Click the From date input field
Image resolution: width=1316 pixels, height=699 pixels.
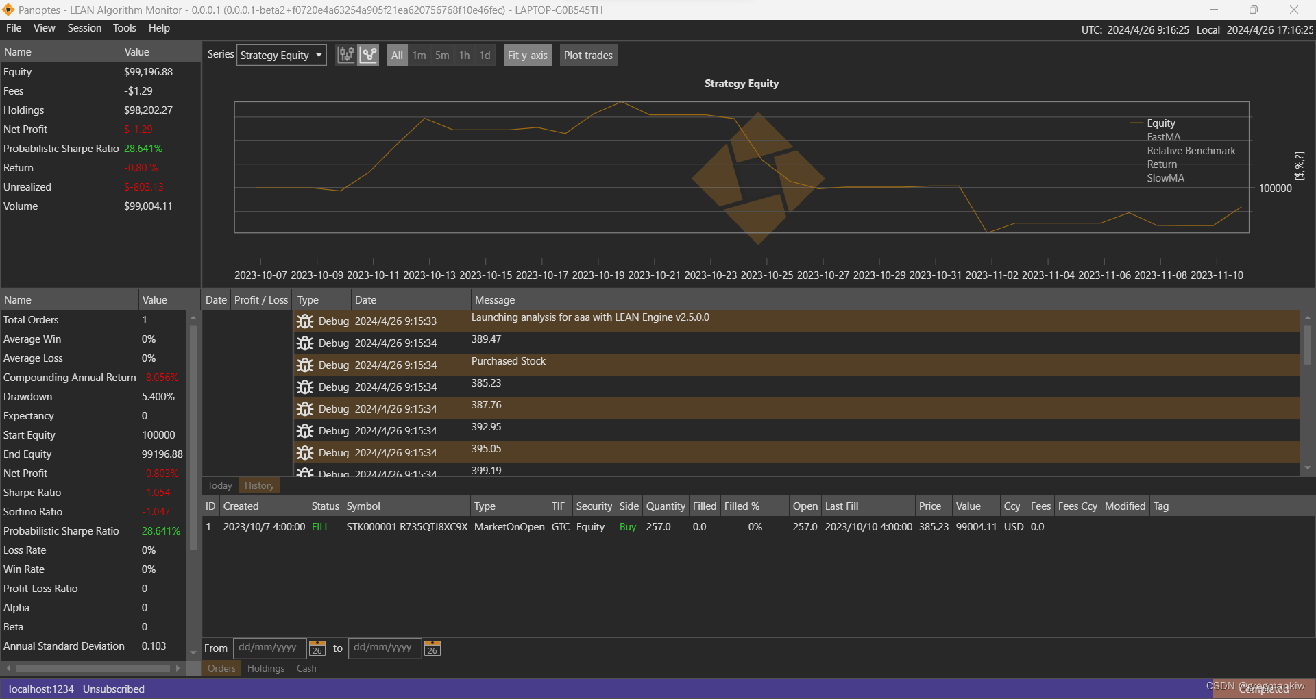click(270, 648)
